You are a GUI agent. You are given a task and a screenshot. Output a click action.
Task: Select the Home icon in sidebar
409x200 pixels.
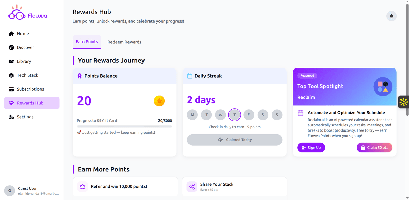tap(11, 33)
